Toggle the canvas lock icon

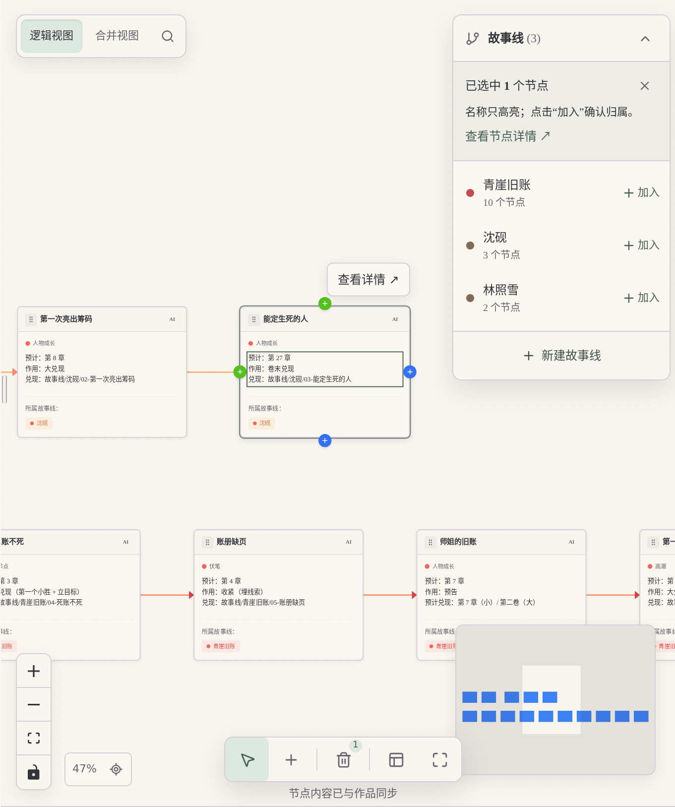tap(34, 772)
